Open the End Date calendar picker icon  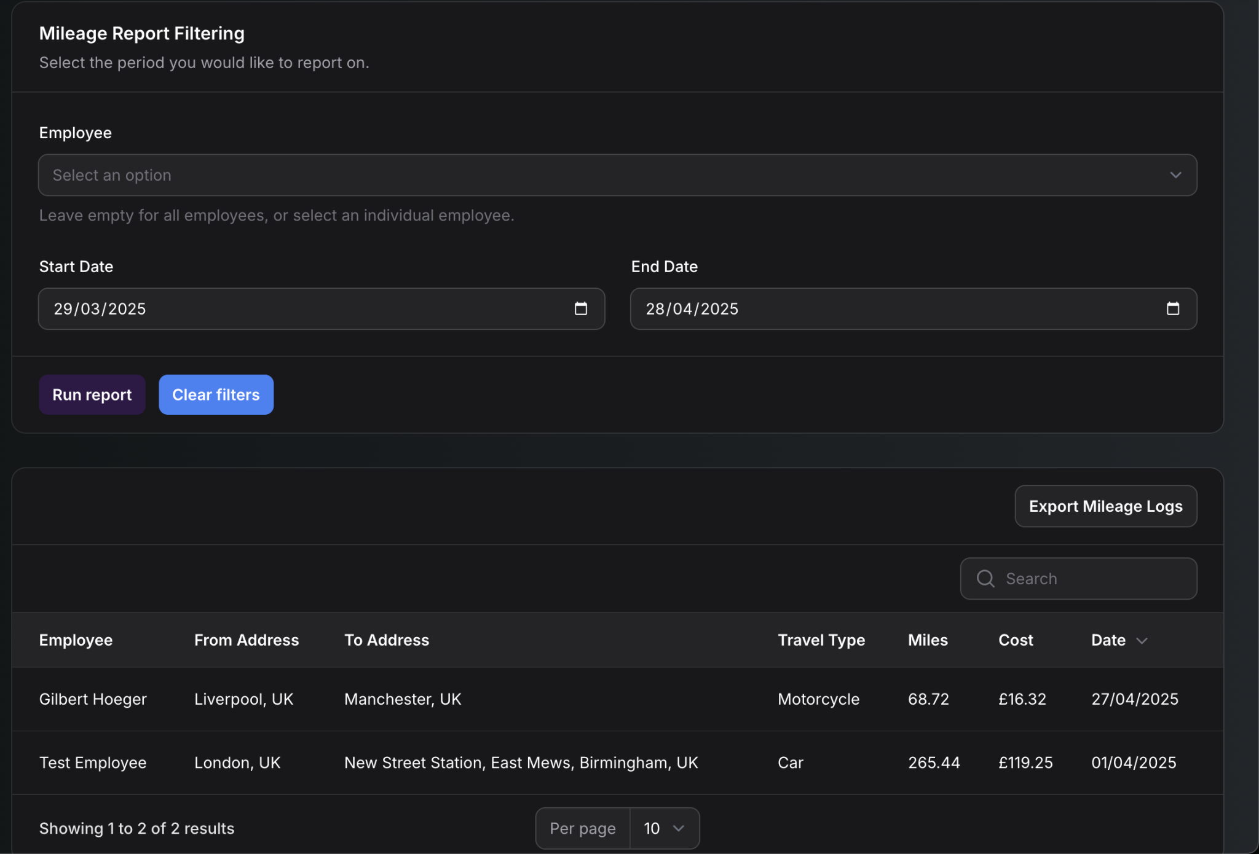pos(1172,308)
